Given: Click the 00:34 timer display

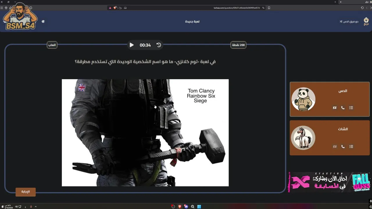Looking at the screenshot, I should coord(145,45).
